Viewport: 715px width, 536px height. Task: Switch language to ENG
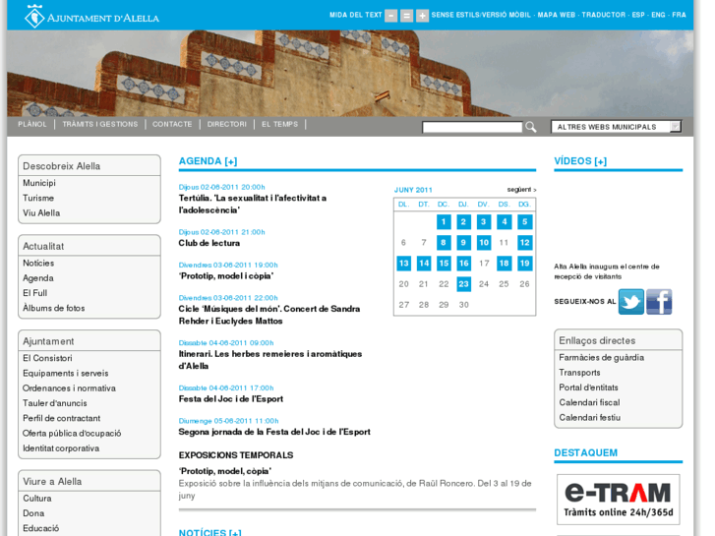click(x=659, y=15)
